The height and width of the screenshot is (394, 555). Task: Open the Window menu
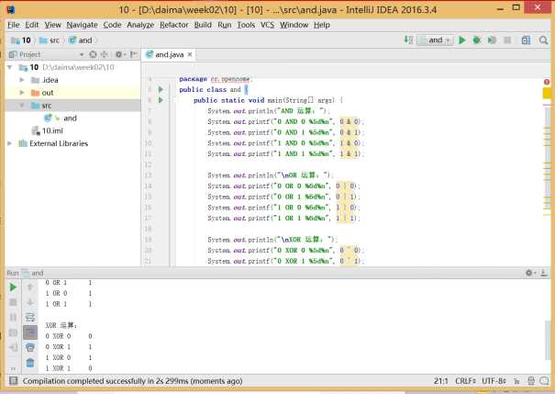coord(294,25)
